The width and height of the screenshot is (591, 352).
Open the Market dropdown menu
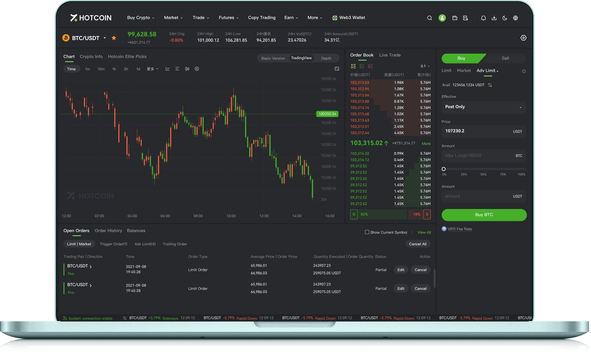(x=173, y=18)
